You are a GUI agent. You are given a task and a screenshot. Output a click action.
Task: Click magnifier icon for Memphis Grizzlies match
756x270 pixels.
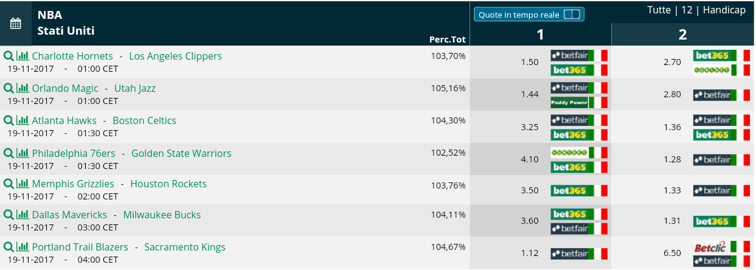9,184
